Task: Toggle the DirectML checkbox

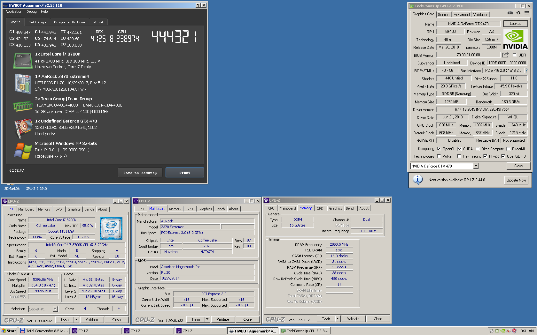Action: pos(508,149)
